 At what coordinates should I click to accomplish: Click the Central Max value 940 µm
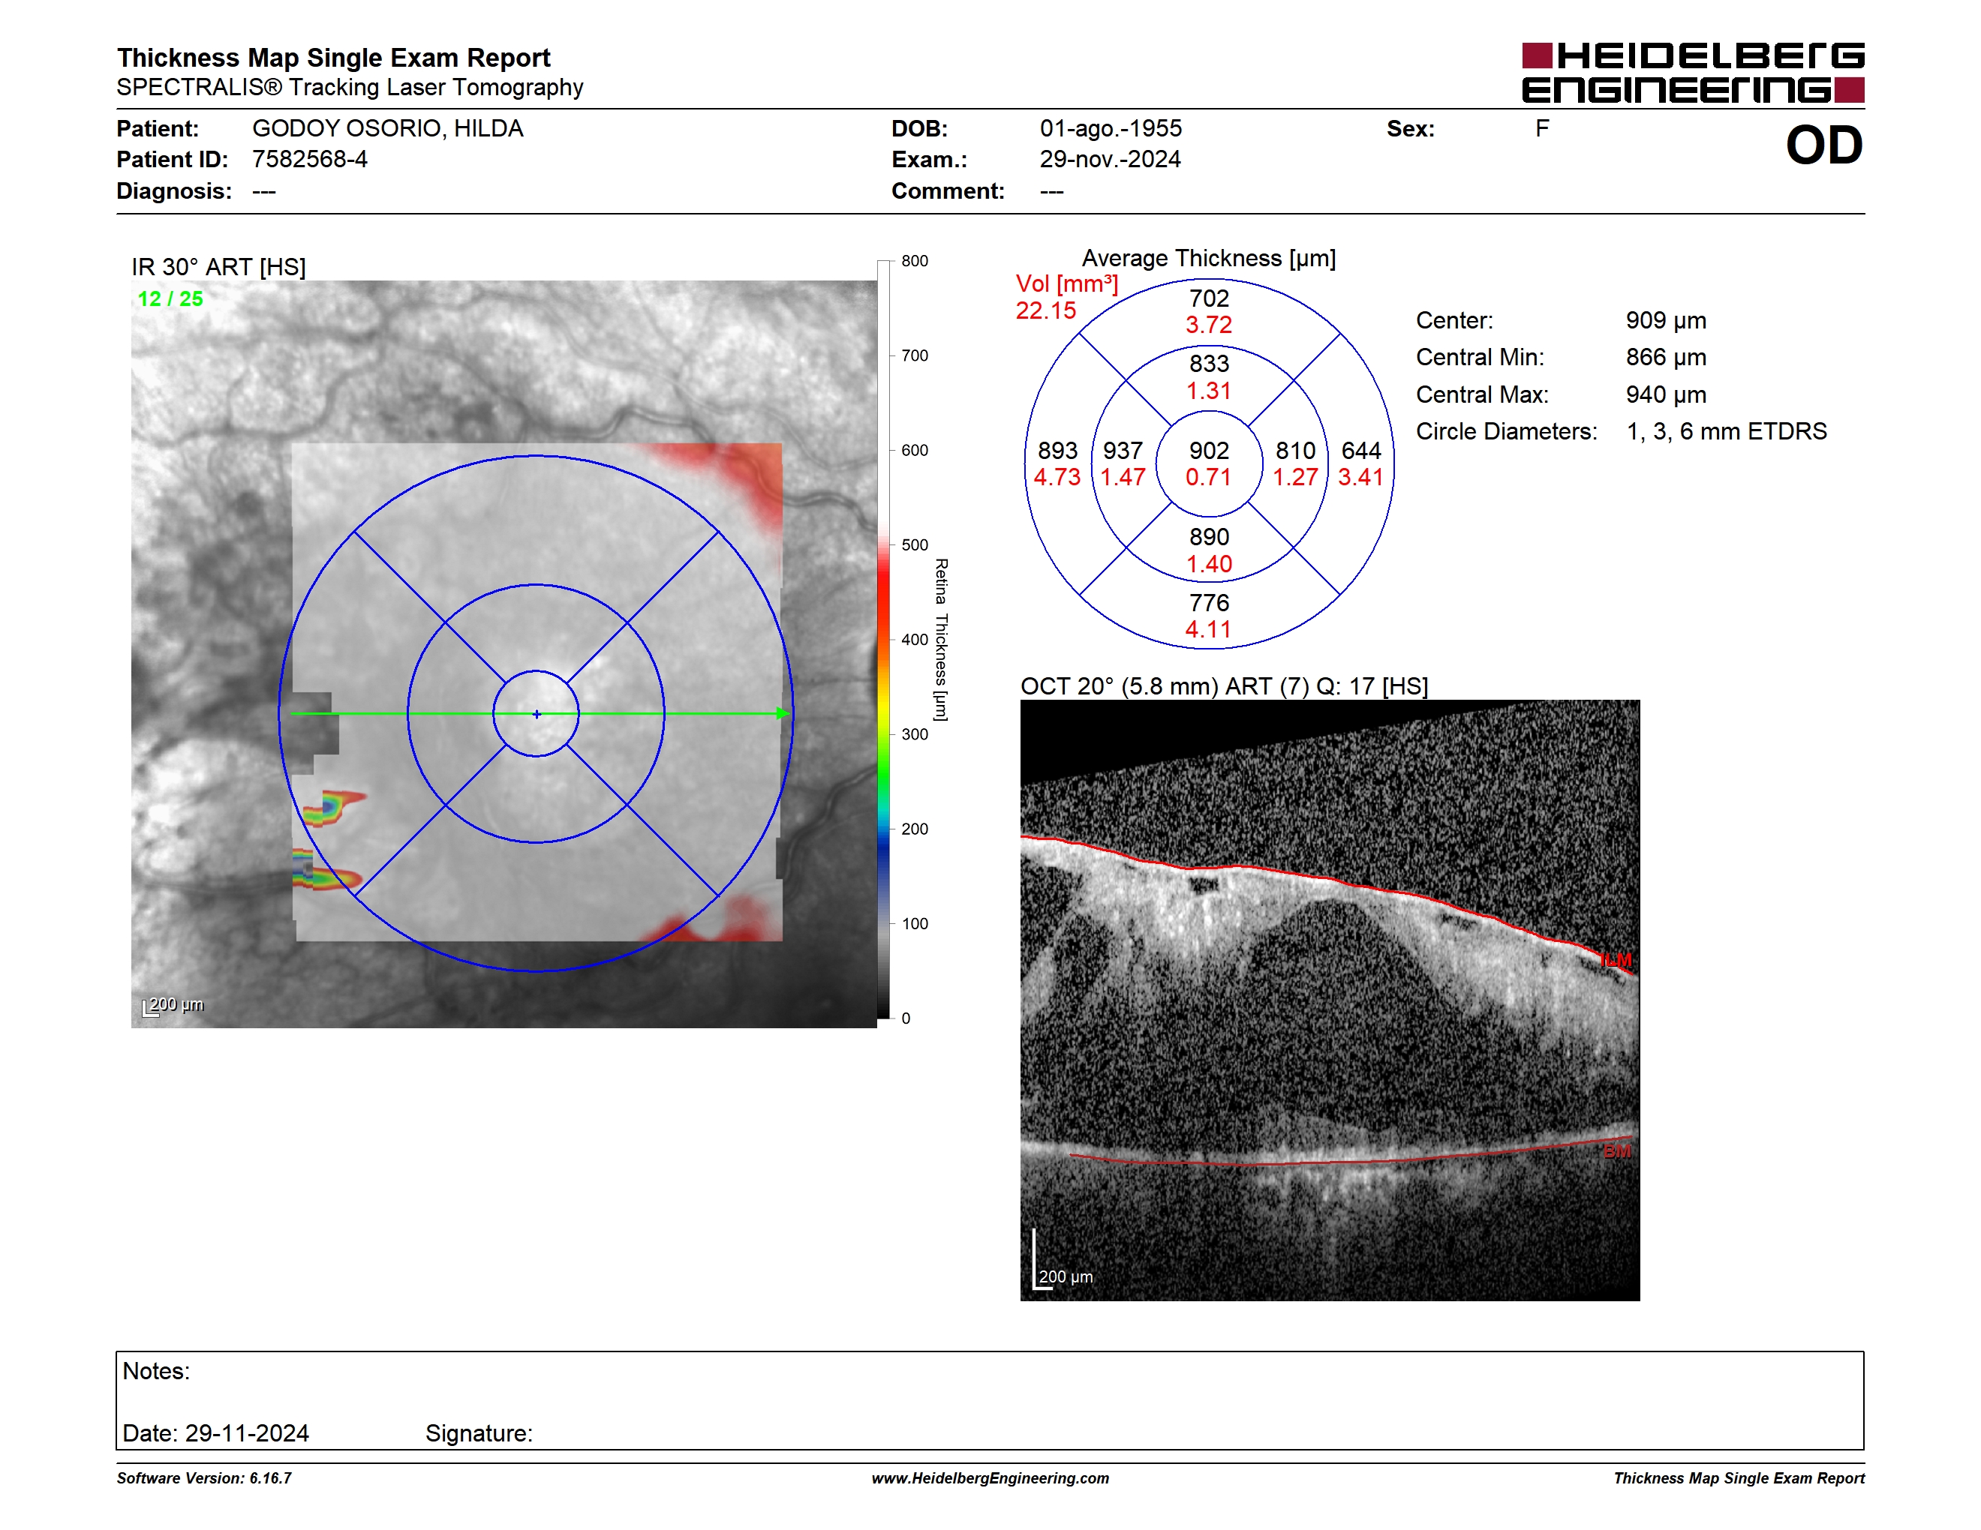pyautogui.click(x=1665, y=394)
